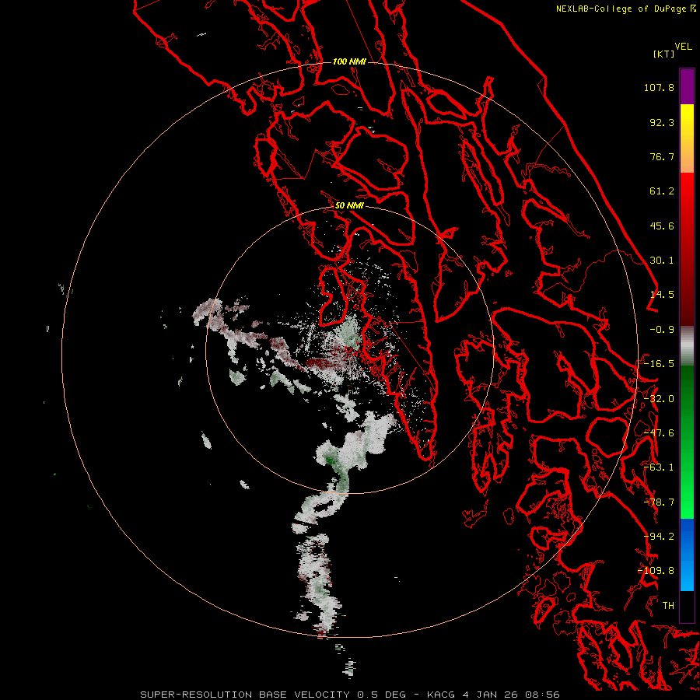700x700 pixels.
Task: Click the TH threshold label
Action: (x=668, y=606)
